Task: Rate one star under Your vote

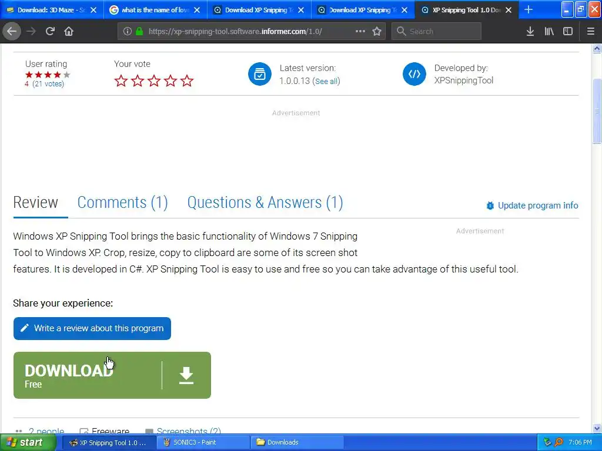Action: [121, 80]
